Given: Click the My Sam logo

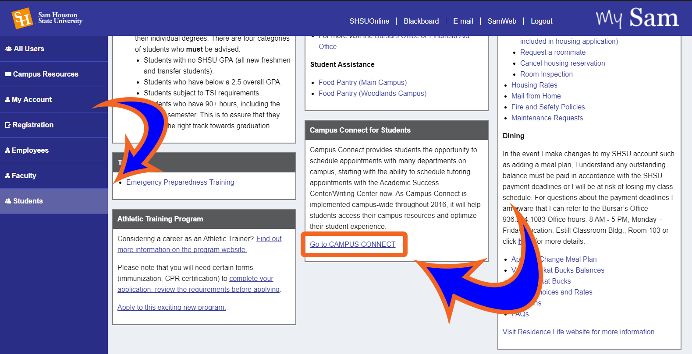Looking at the screenshot, I should click(637, 18).
